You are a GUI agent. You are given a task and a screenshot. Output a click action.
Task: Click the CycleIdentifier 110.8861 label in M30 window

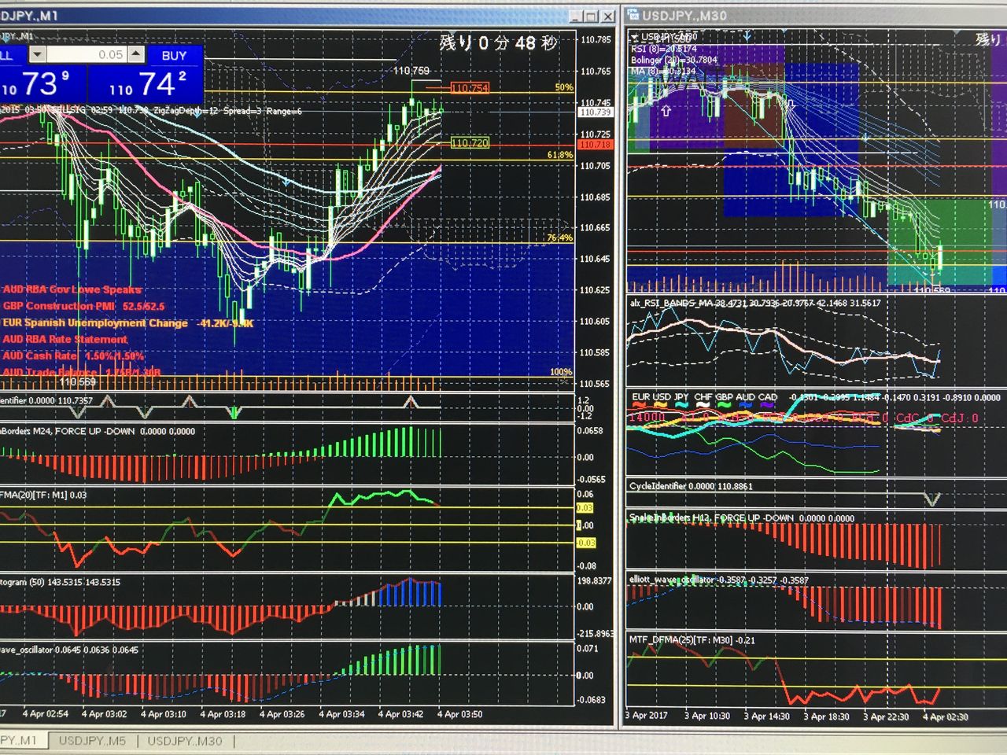coord(692,487)
